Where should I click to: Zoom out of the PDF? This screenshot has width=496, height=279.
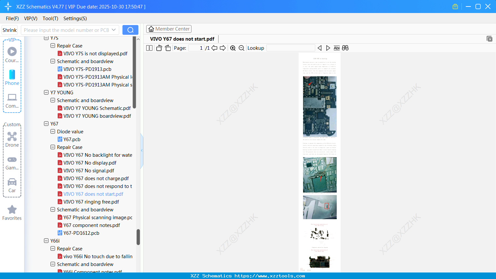241,48
